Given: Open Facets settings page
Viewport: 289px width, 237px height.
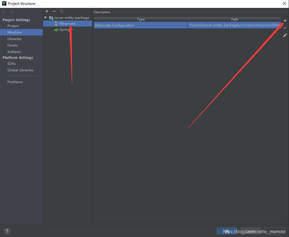Looking at the screenshot, I should tap(12, 45).
